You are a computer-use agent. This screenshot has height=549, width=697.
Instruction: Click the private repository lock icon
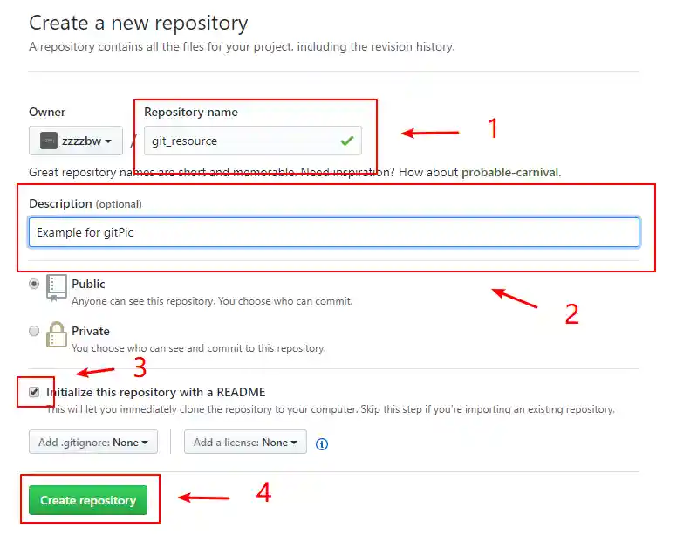[57, 335]
